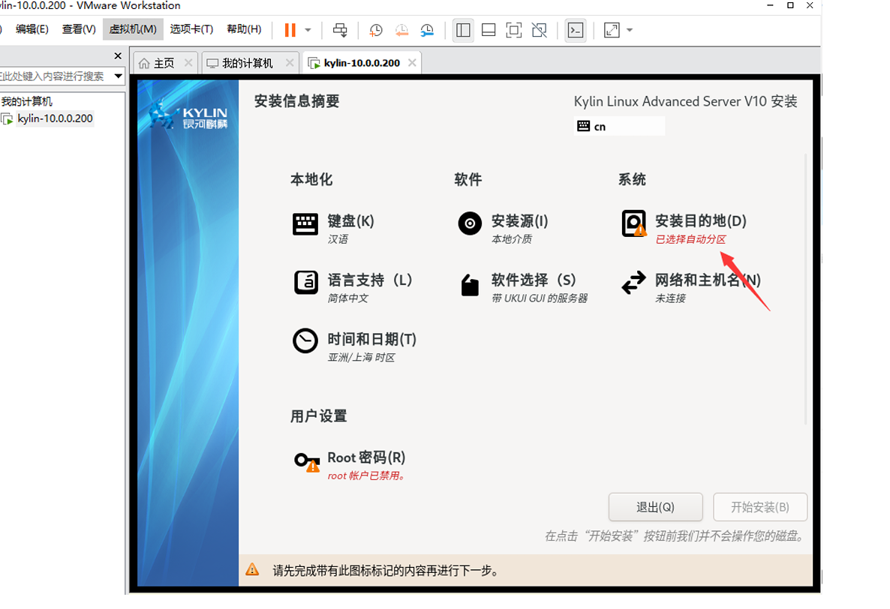
Task: Click the 亚洲/上海 时区 text
Action: (361, 357)
